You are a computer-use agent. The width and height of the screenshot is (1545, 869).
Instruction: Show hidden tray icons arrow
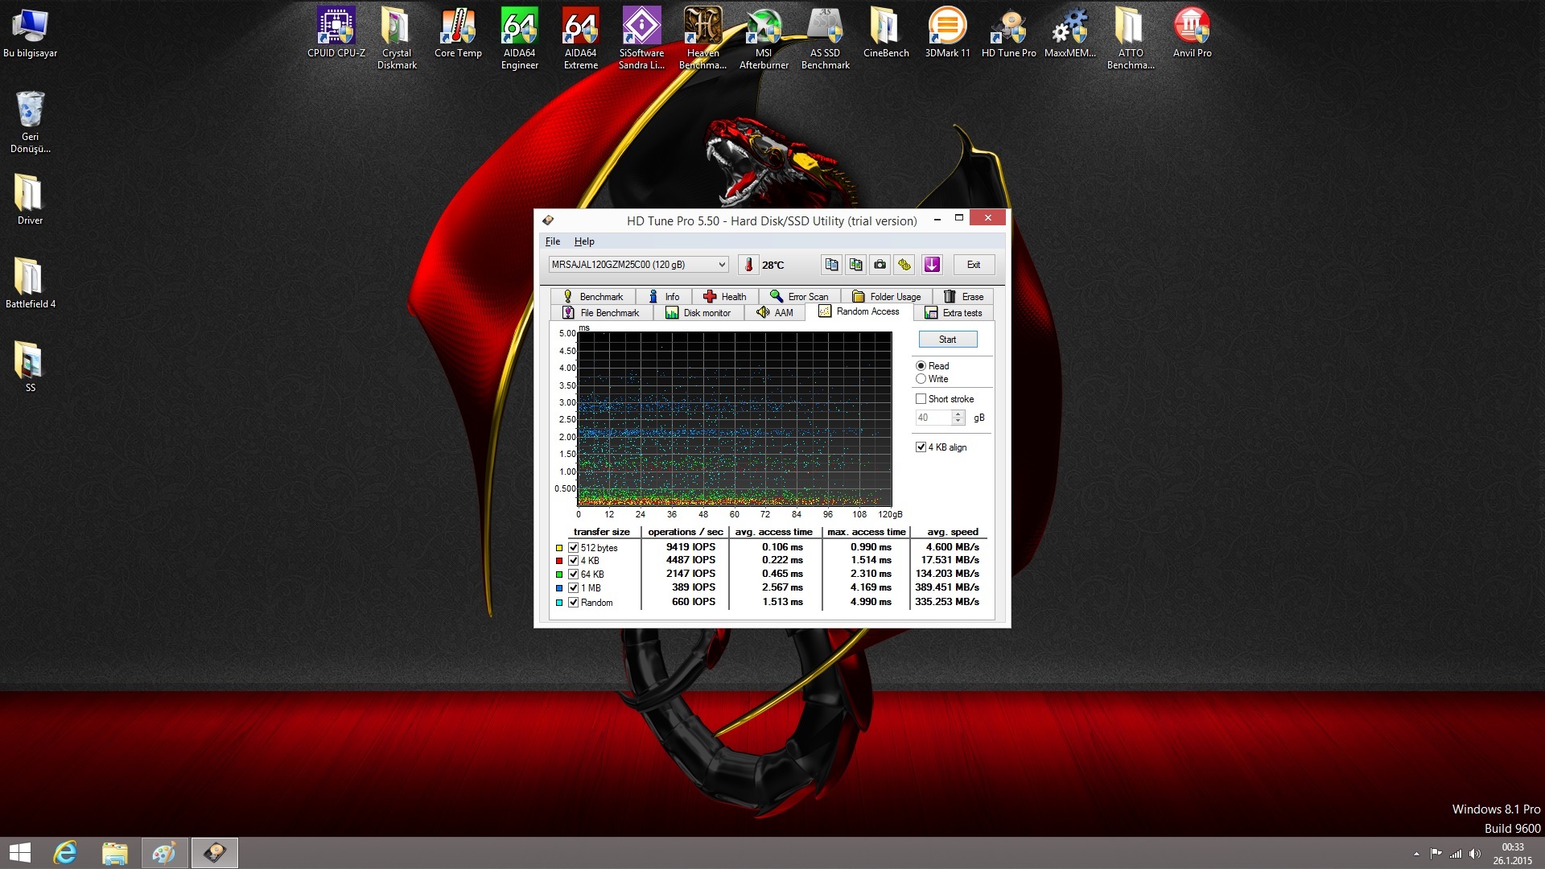point(1416,854)
